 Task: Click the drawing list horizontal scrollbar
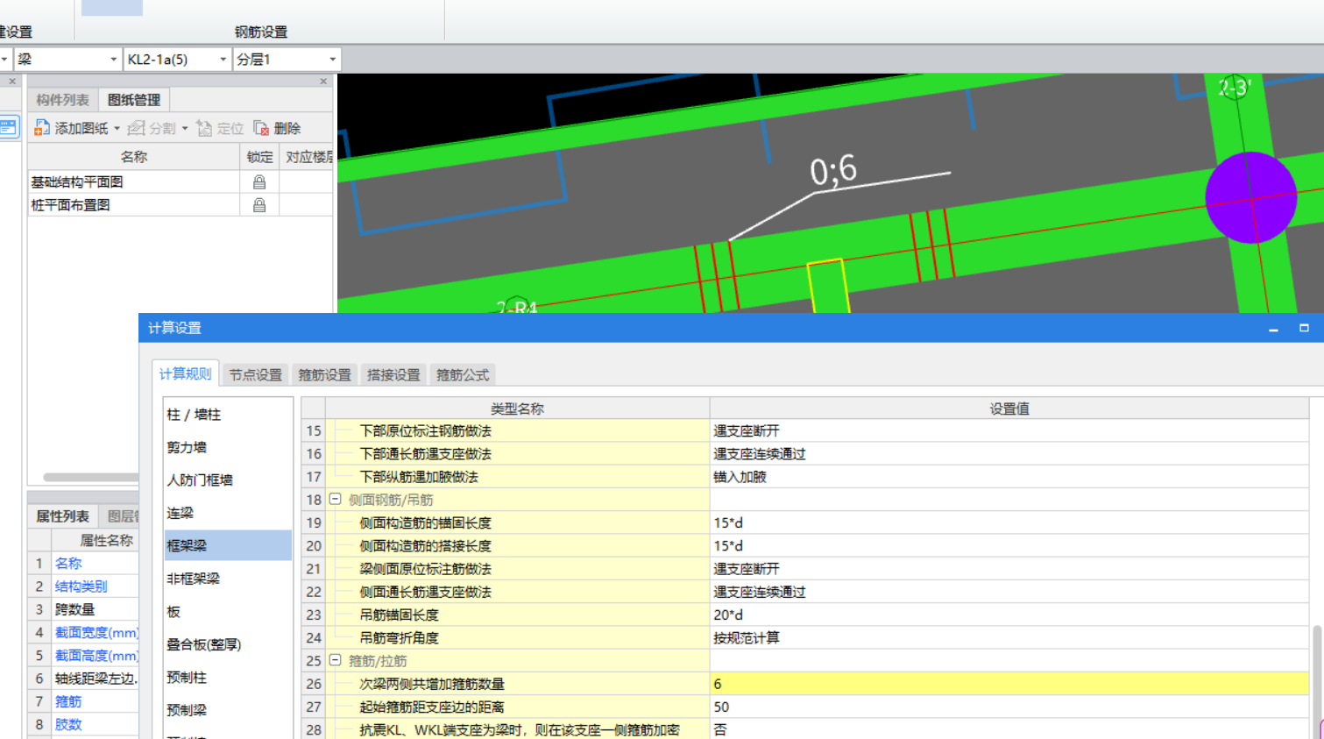(90, 478)
